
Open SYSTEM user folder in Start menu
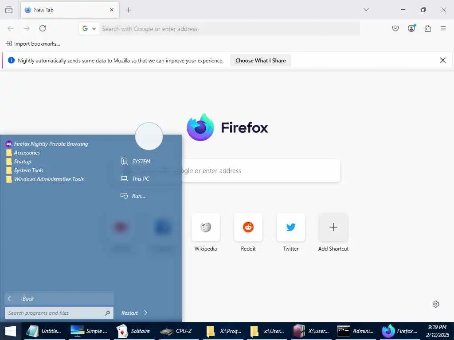[136, 161]
